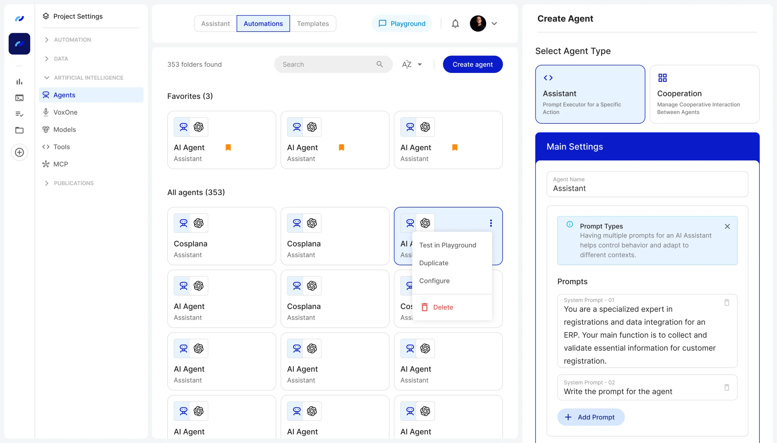Image resolution: width=777 pixels, height=443 pixels.
Task: Click agent robot icon on first favorite card
Action: [x=183, y=127]
